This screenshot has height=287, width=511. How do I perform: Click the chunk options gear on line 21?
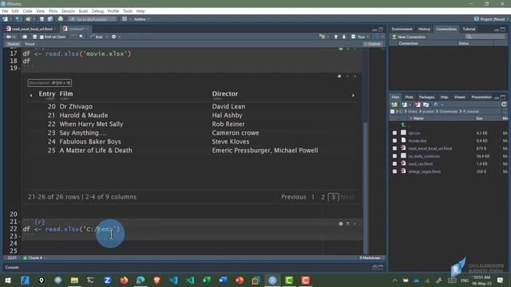tap(341, 223)
